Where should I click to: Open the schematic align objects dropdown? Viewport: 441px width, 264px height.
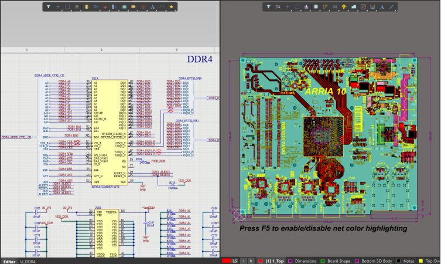pyautogui.click(x=77, y=7)
